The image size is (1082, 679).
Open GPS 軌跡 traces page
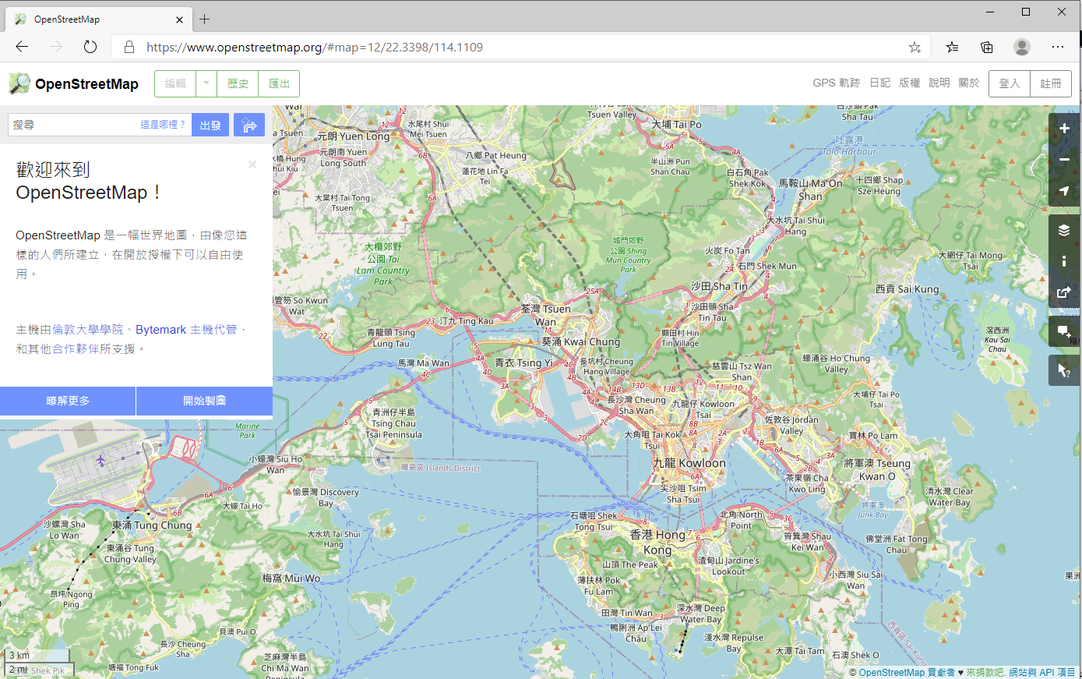coord(836,83)
